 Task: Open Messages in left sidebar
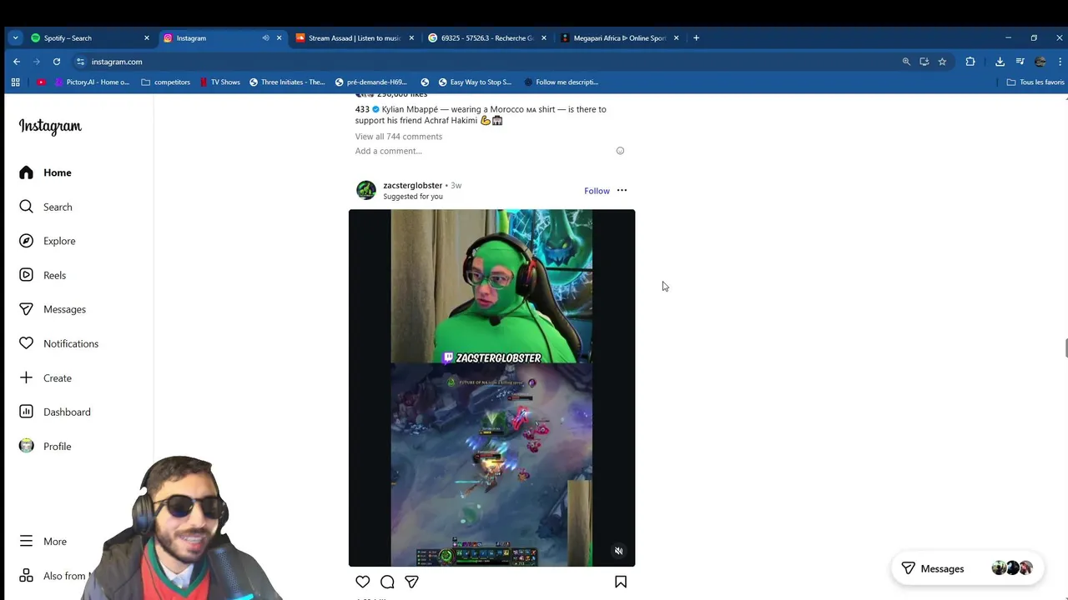click(53, 309)
